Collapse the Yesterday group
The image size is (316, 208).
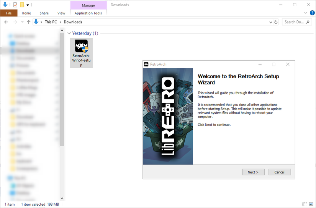69,33
